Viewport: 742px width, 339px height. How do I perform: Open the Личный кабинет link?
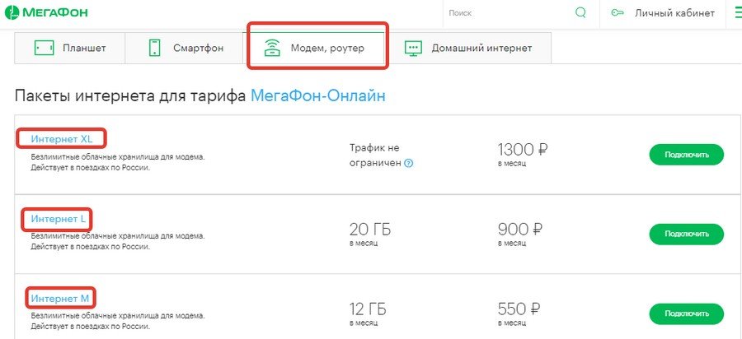click(x=674, y=13)
